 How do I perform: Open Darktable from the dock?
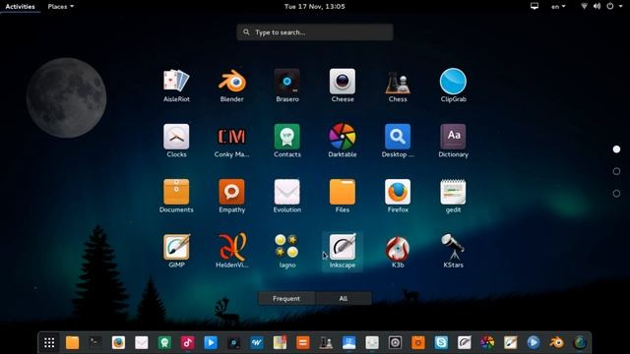click(x=487, y=343)
